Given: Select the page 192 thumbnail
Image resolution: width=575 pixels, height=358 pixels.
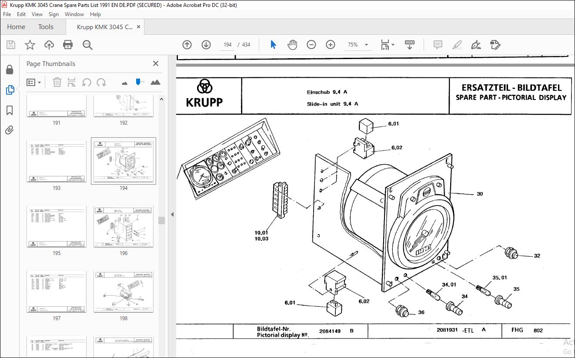Looking at the screenshot, I should point(124,107).
